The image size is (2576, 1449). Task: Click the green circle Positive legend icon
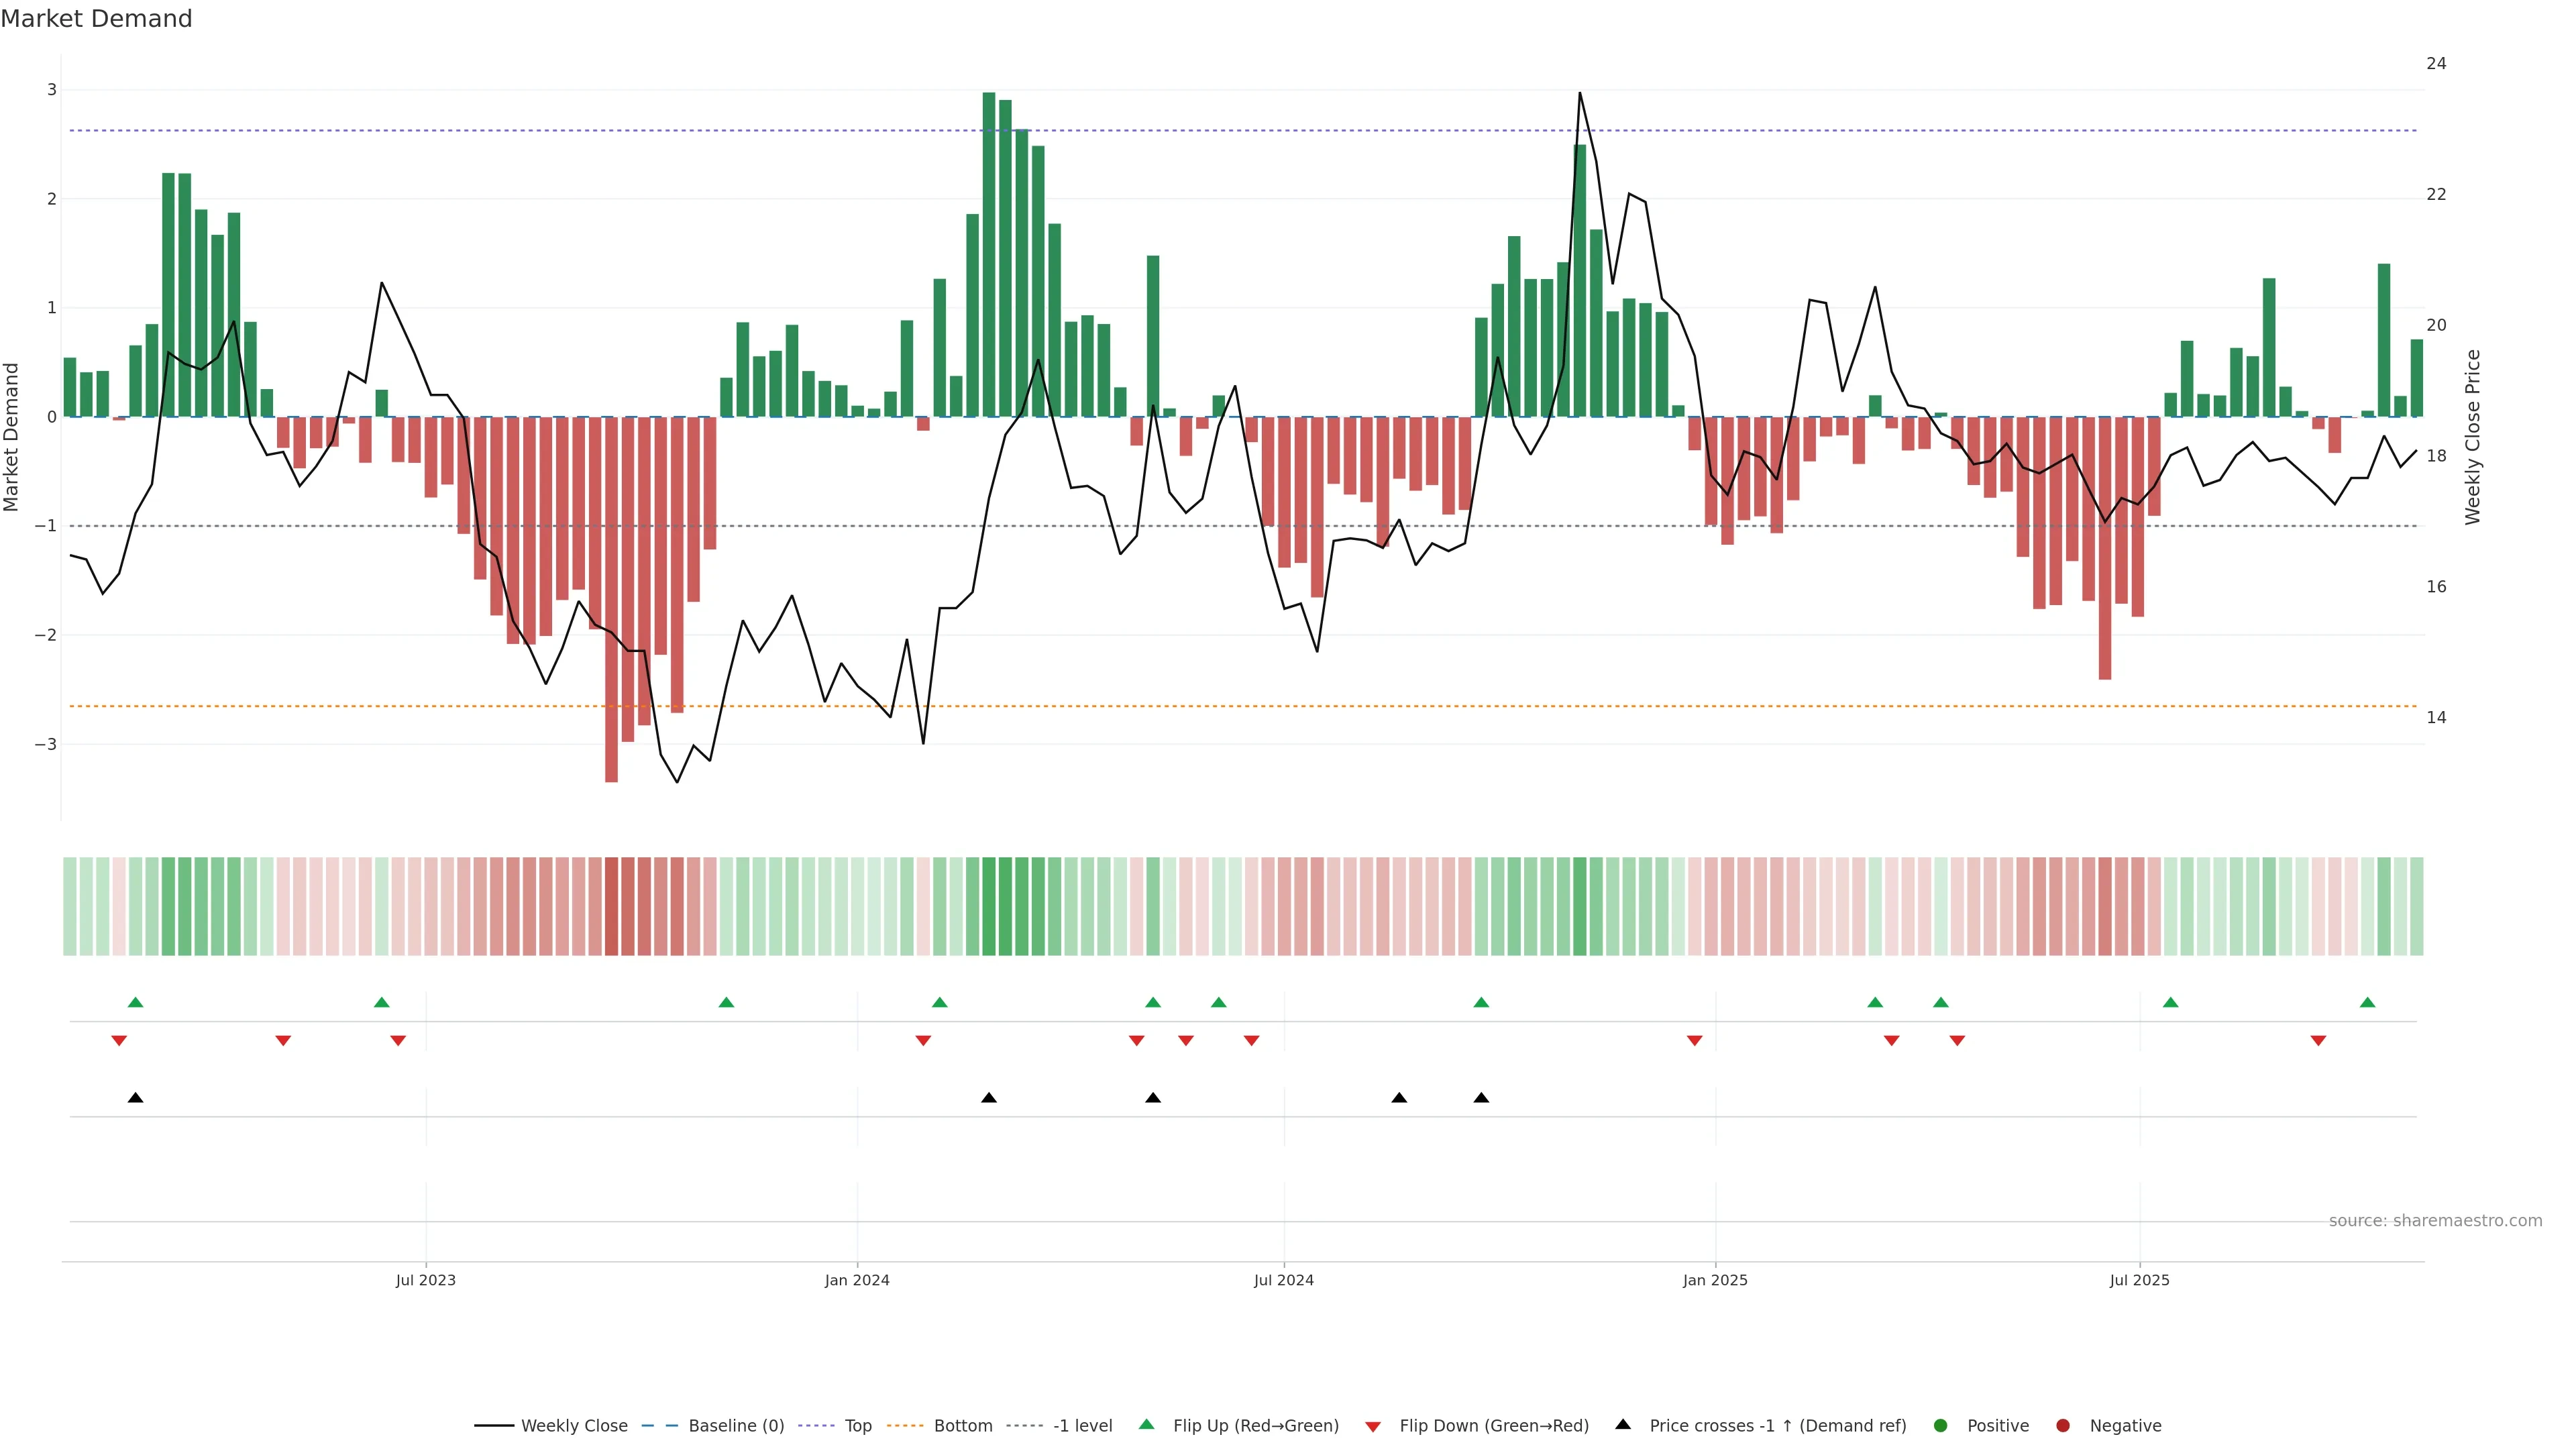1941,1426
